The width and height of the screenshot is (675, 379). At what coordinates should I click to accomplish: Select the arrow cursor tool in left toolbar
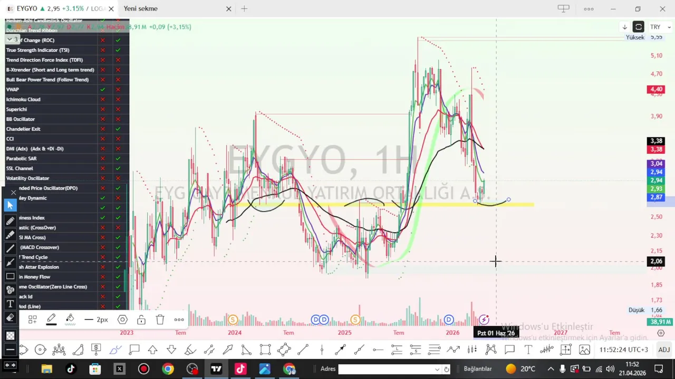tap(10, 206)
